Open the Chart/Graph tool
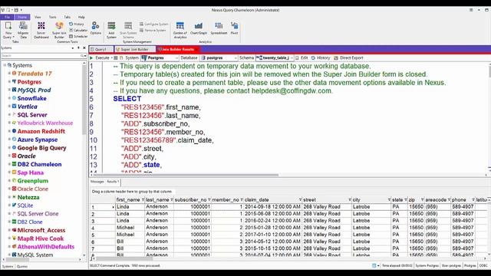491x276 pixels. tap(199, 28)
